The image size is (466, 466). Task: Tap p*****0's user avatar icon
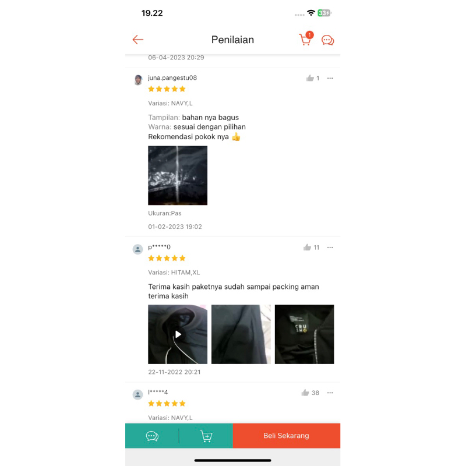tap(137, 249)
